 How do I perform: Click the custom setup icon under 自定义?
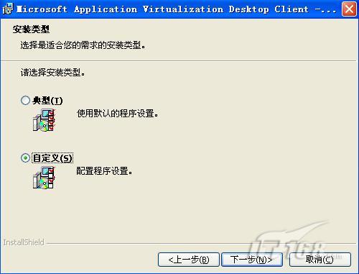coord(44,178)
